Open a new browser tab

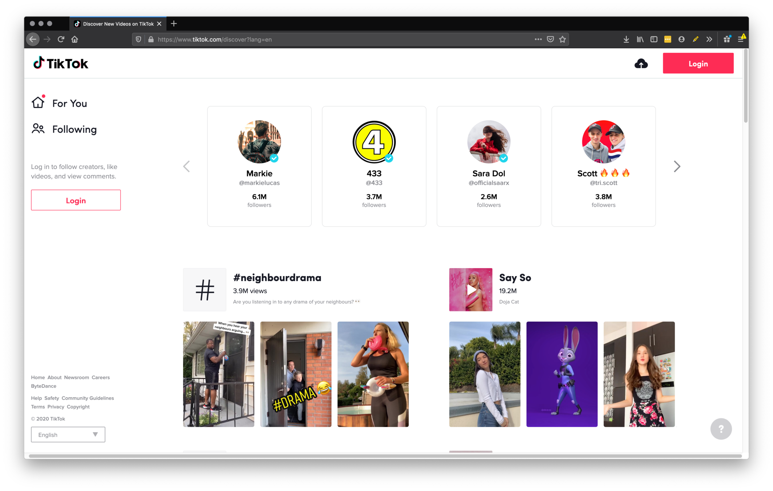click(174, 24)
